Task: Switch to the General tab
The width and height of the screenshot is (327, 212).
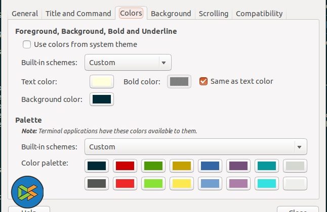Action: pyautogui.click(x=25, y=14)
